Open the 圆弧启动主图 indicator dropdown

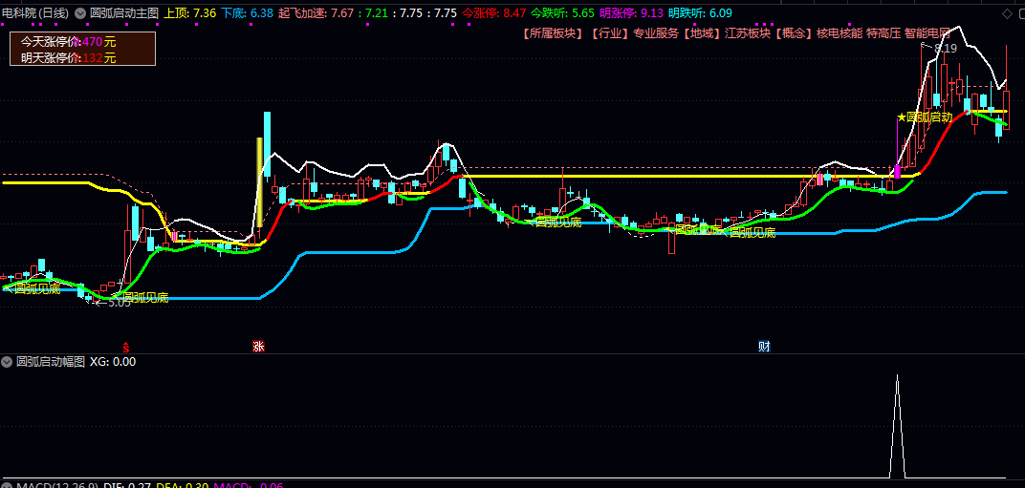click(x=80, y=13)
